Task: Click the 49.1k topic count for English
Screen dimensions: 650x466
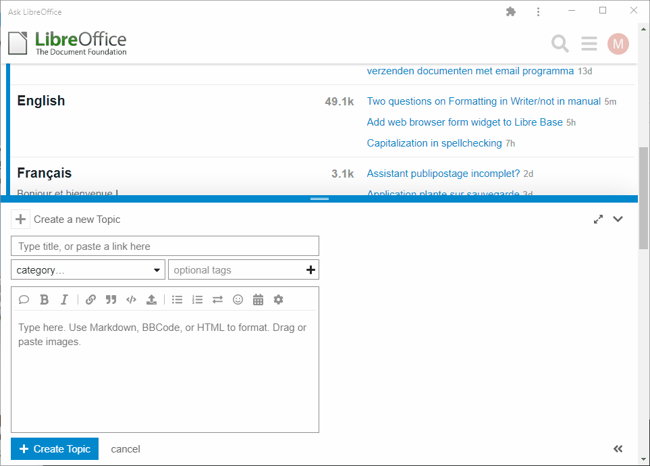Action: click(339, 101)
